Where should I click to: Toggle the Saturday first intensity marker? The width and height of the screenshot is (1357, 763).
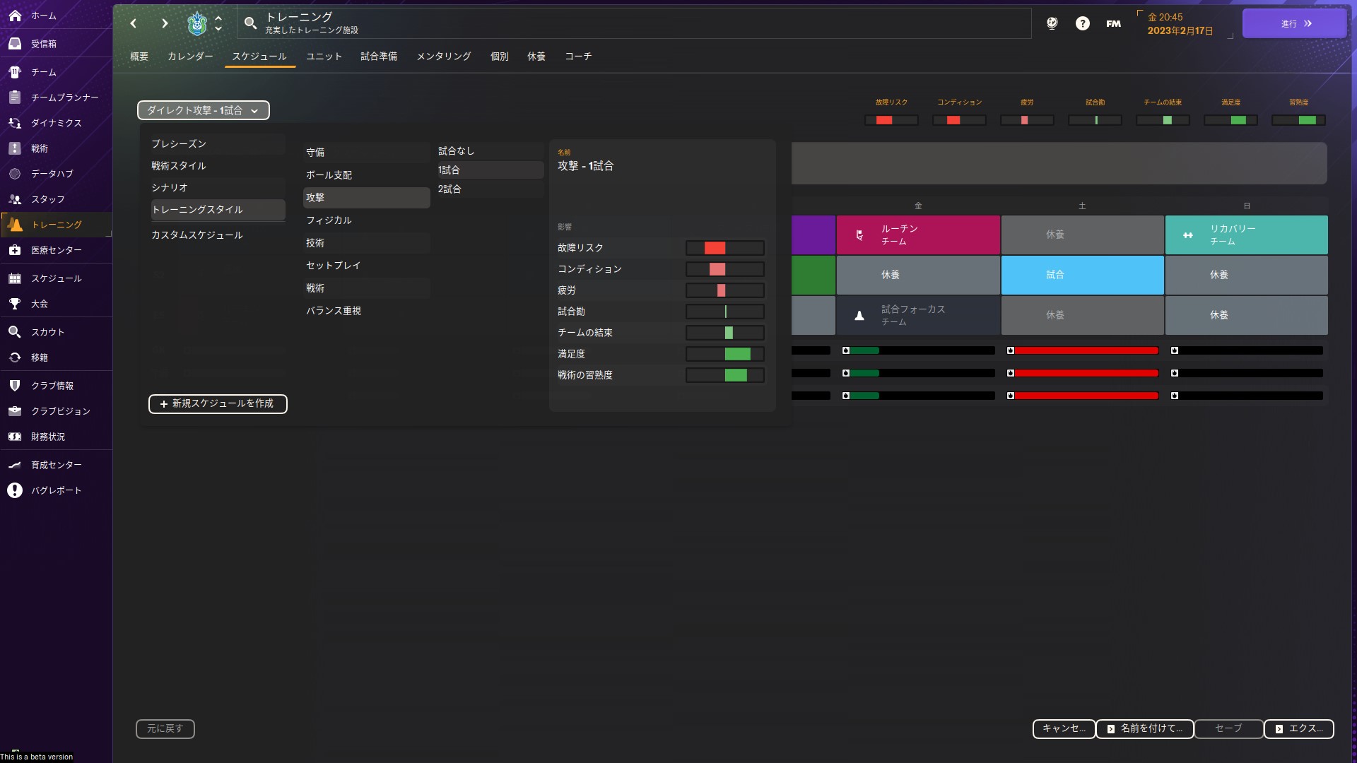(1011, 350)
